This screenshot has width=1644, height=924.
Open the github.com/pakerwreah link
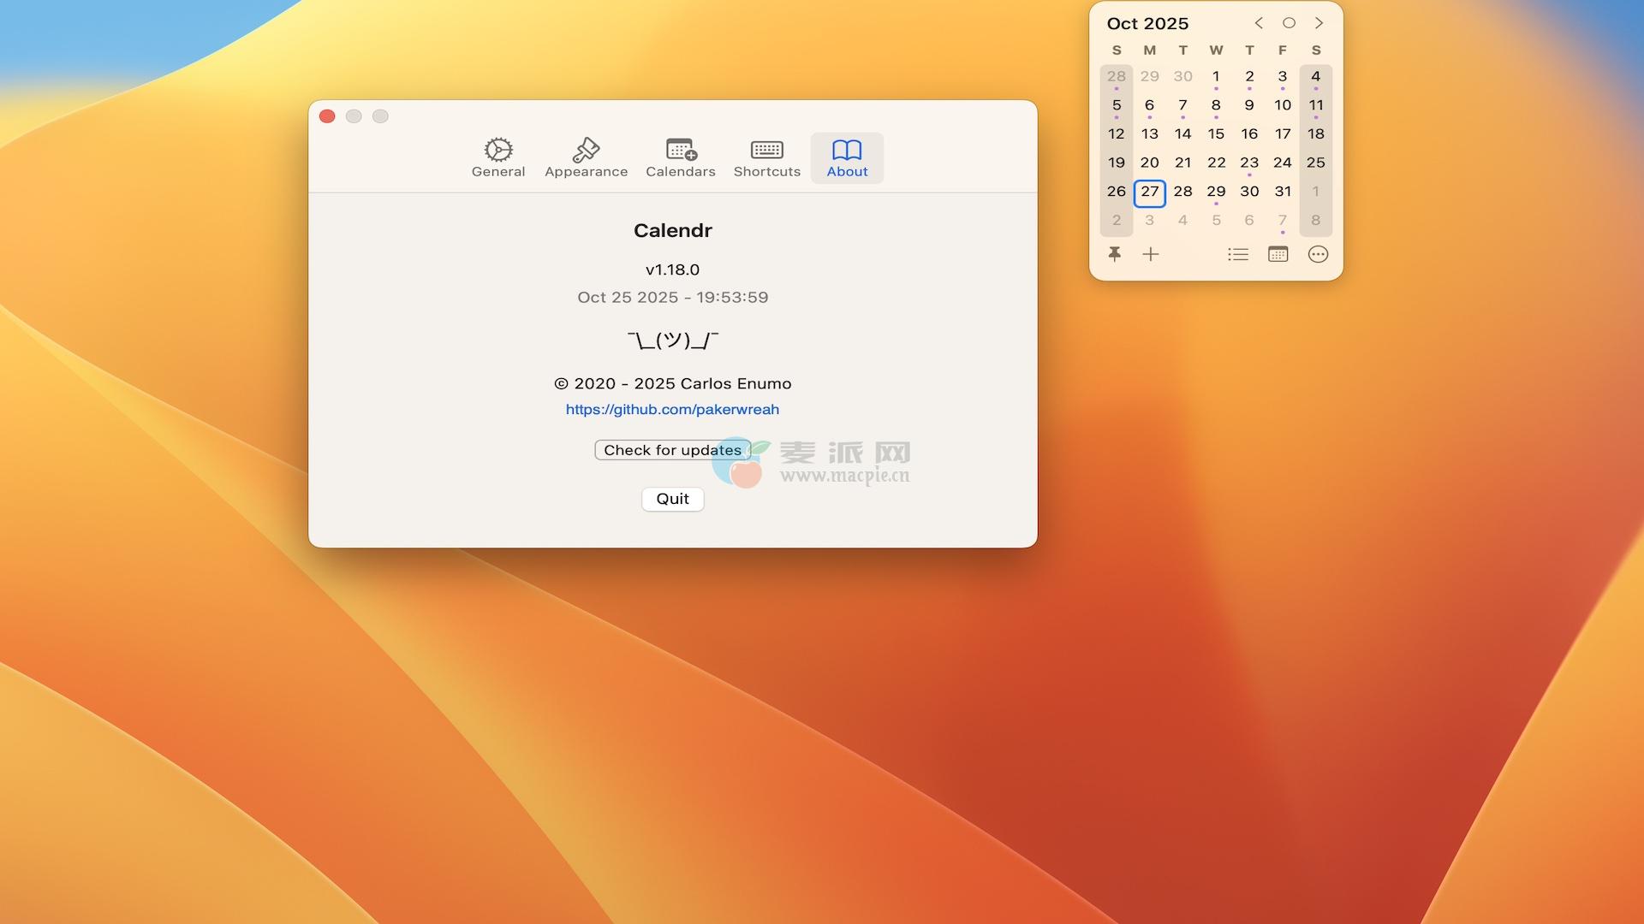coord(672,409)
